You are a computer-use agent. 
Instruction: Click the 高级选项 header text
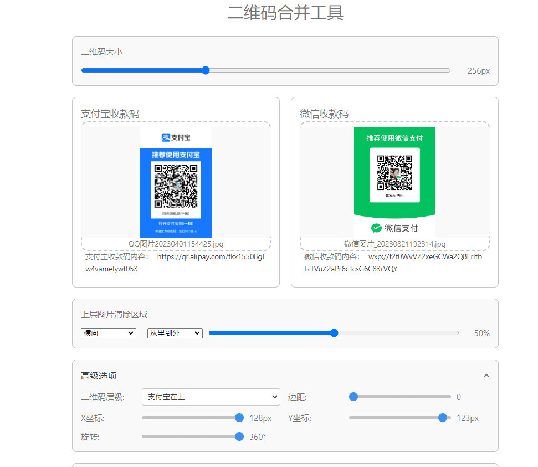99,376
